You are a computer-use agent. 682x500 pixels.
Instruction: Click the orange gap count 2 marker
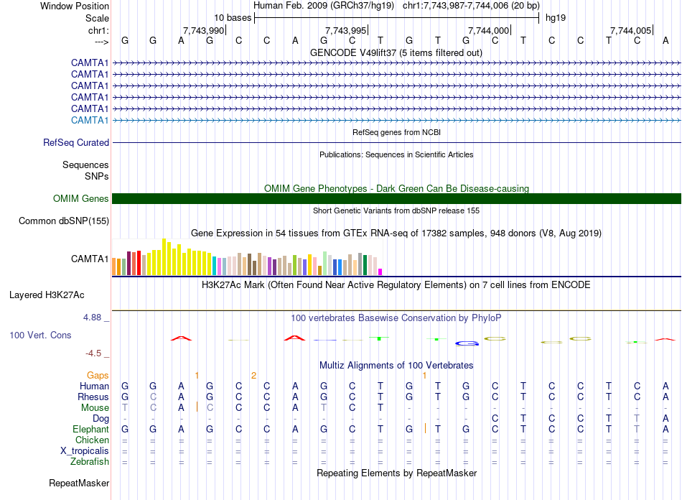[253, 375]
